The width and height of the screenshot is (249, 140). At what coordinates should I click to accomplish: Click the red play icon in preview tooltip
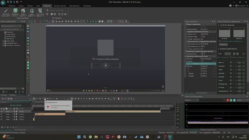point(48,107)
